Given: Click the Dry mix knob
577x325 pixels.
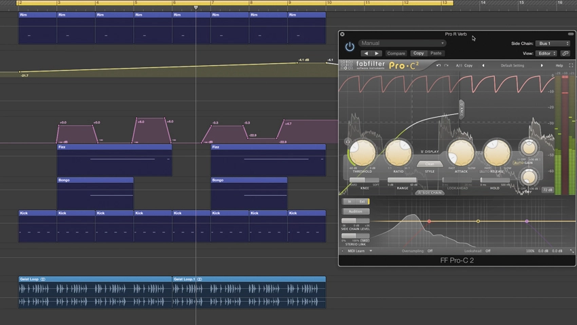Looking at the screenshot, I should pos(529,177).
